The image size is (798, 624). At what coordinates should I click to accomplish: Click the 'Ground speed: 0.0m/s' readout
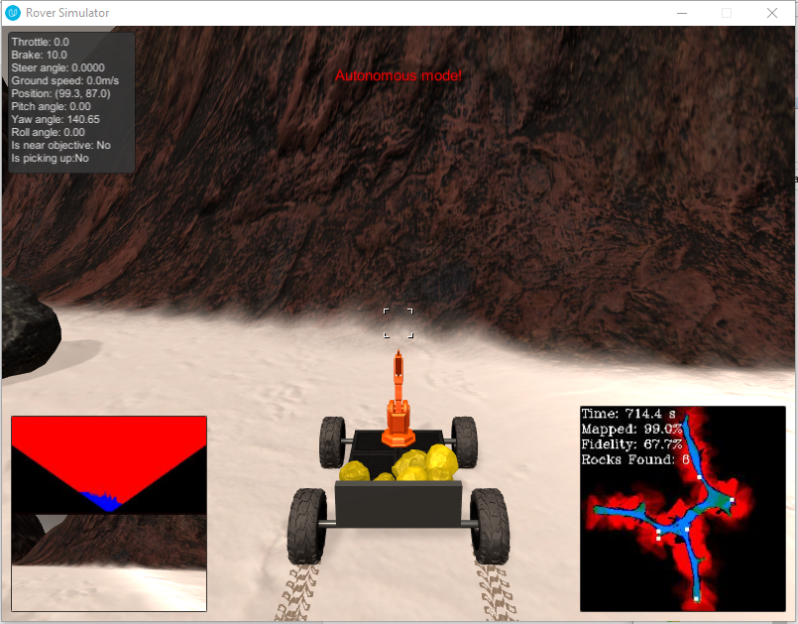[x=65, y=80]
